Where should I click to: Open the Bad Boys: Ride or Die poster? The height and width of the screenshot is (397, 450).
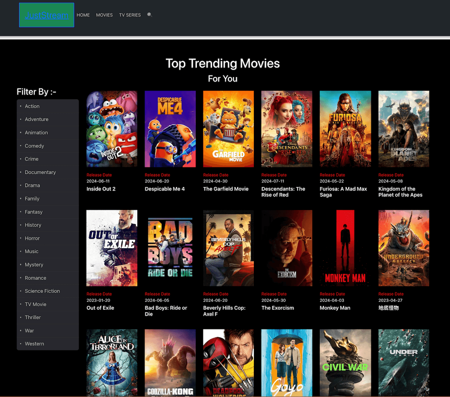click(170, 248)
